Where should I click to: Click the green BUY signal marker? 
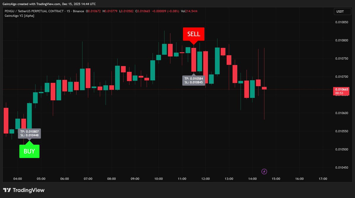pos(29,151)
